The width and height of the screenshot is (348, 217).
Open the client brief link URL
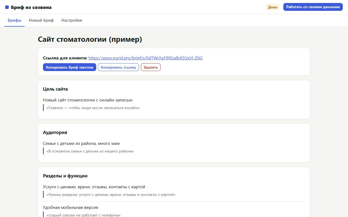click(145, 58)
